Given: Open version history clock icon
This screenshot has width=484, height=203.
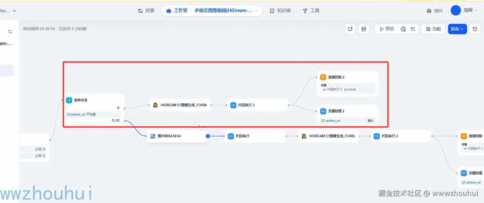Looking at the screenshot, I should point(475,29).
